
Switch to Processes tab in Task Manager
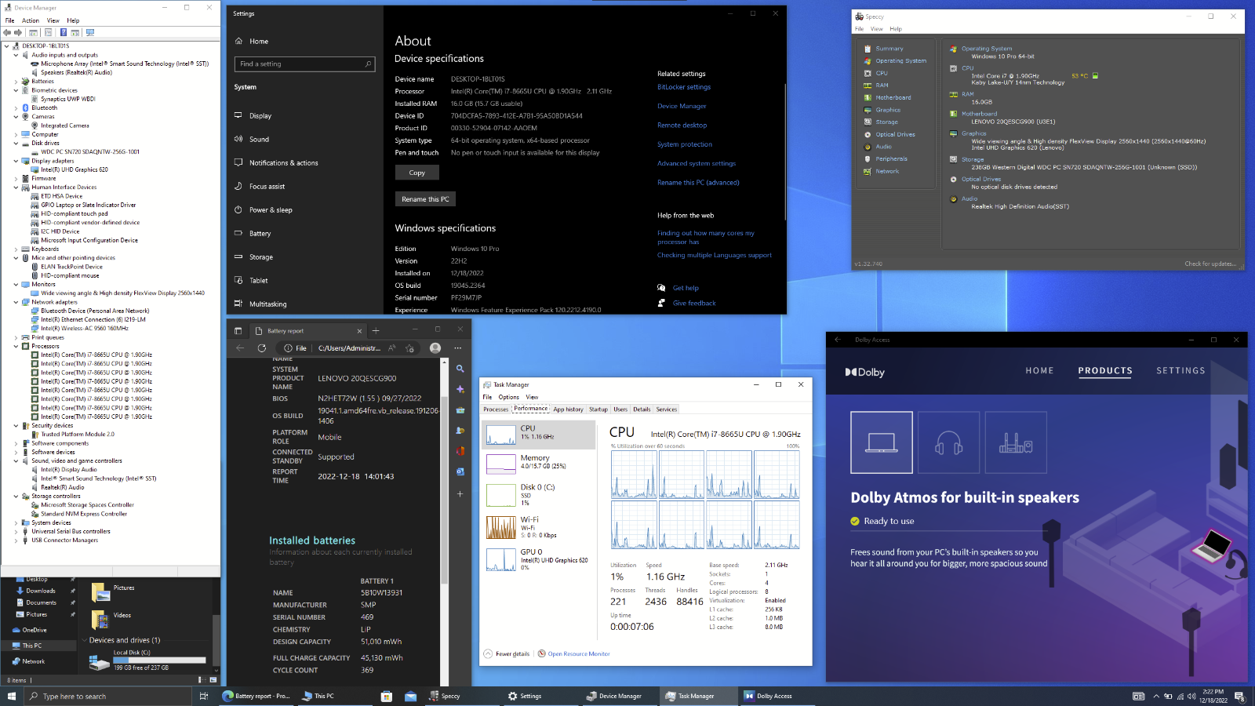pos(496,409)
